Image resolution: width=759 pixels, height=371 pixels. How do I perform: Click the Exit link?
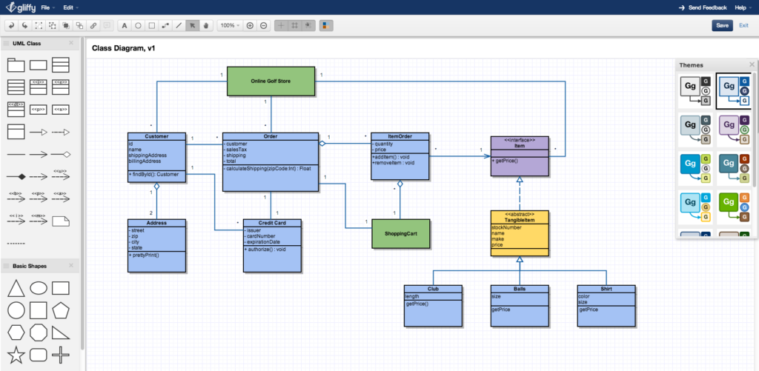[x=743, y=25]
